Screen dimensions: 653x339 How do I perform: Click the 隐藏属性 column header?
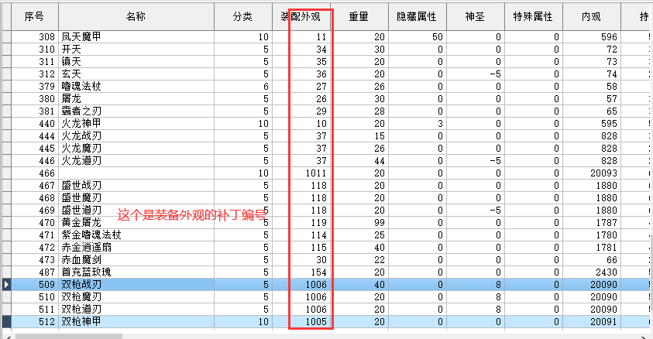pos(416,15)
